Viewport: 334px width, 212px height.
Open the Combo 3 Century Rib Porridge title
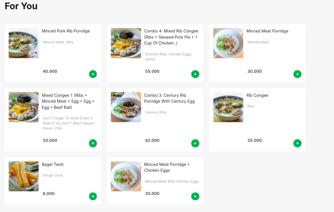pyautogui.click(x=169, y=98)
